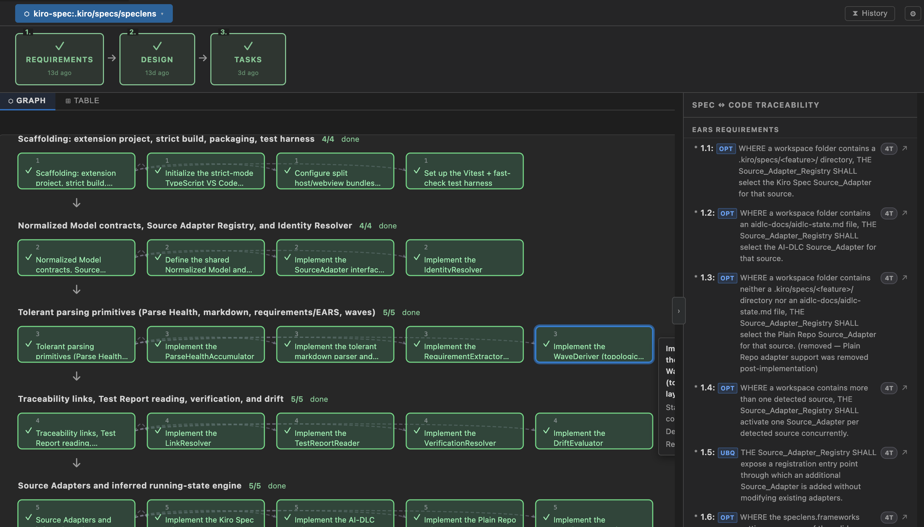This screenshot has width=924, height=527.
Task: Select Set up the Vitest harness node
Action: tap(465, 171)
